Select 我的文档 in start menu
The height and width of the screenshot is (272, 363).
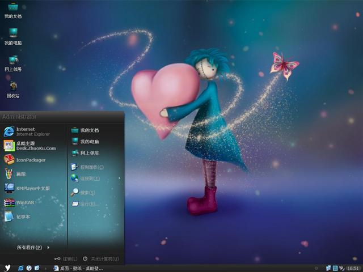(x=89, y=130)
